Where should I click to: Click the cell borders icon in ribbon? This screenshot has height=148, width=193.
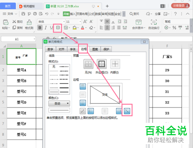coord(58,28)
